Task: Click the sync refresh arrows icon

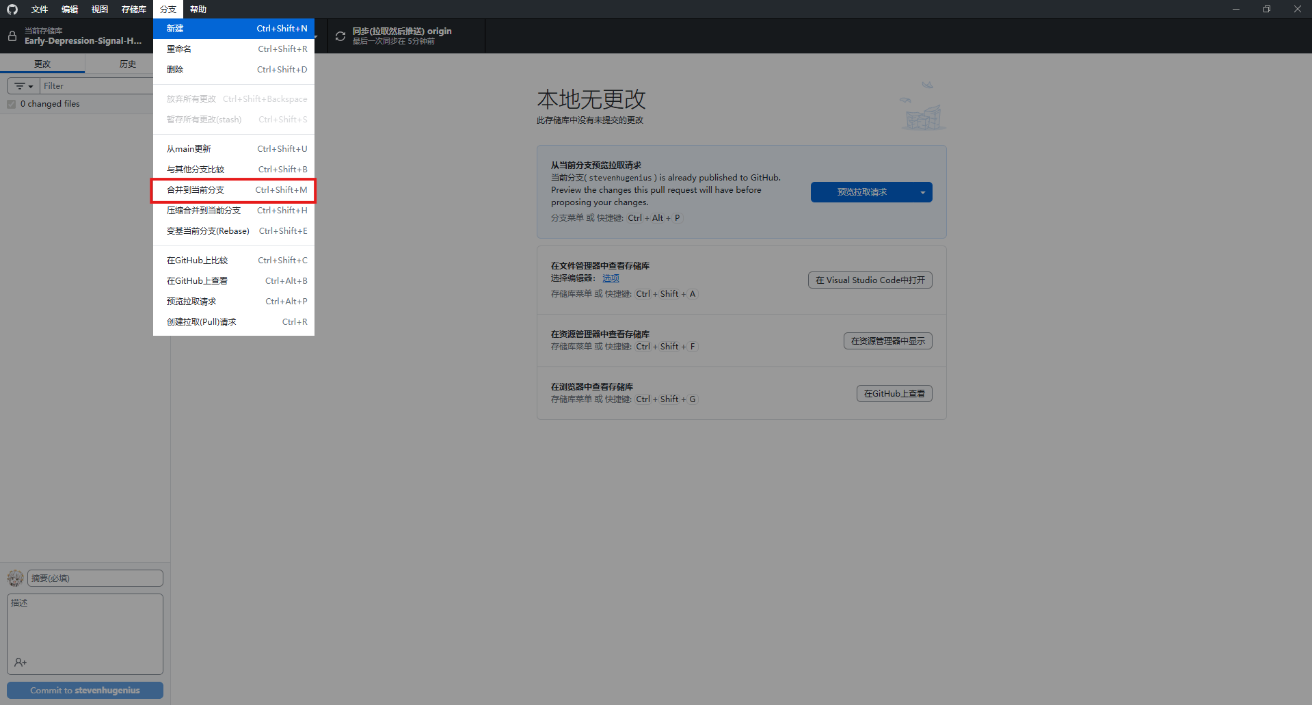Action: tap(340, 36)
